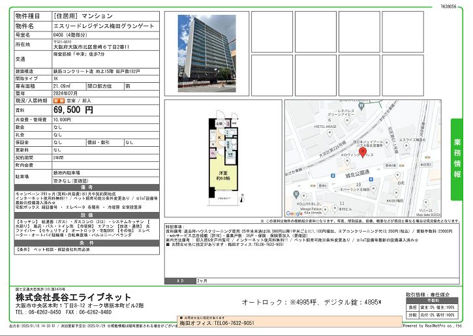
Task: Click the 負担 row in fee table
Action: pos(432,307)
